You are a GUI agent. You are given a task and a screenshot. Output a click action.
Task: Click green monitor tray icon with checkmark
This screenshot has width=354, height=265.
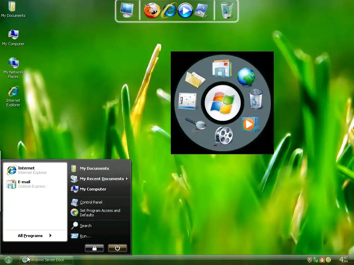click(316, 260)
